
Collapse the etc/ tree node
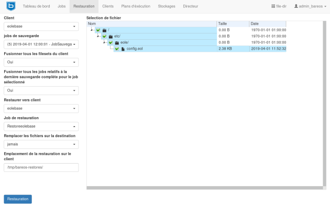click(97, 36)
